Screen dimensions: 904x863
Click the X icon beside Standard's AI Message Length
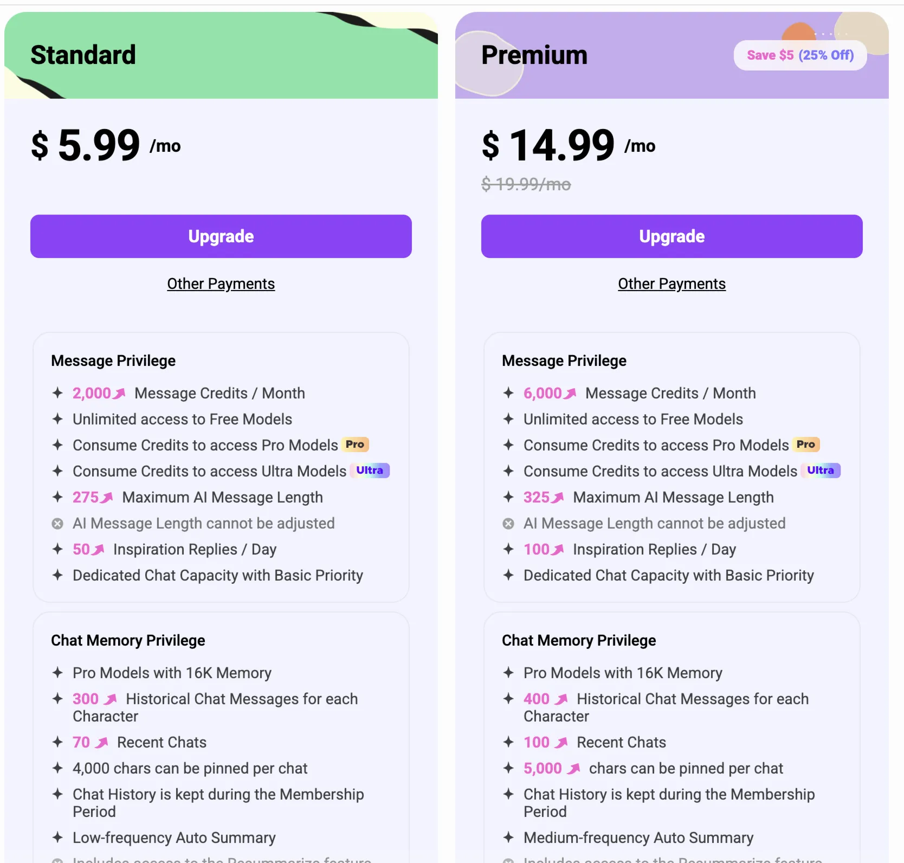(x=57, y=524)
